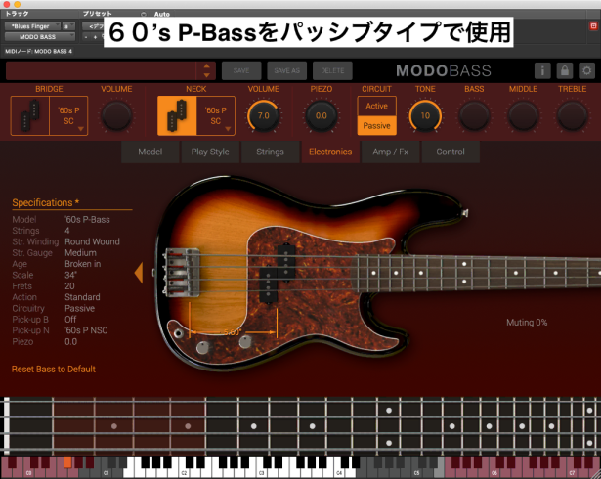Click the DELETE button
The image size is (601, 479).
click(x=332, y=71)
